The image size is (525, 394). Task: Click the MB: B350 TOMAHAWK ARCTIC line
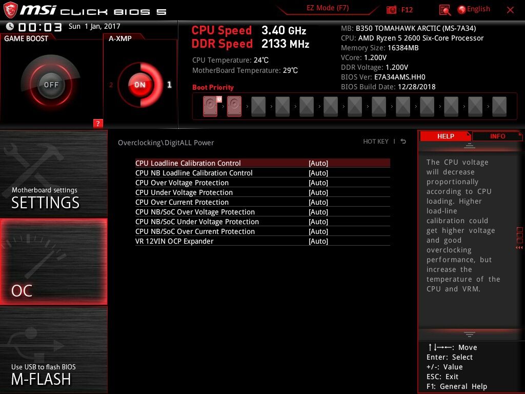409,28
